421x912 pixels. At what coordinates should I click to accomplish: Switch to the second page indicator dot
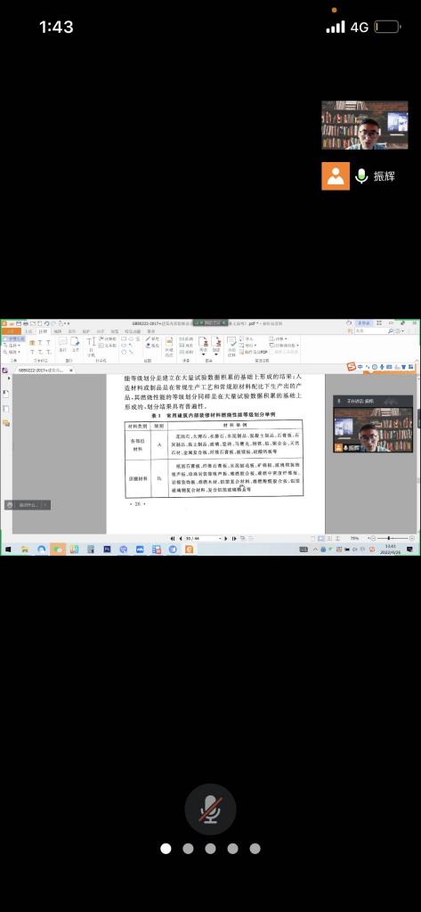coord(188,849)
